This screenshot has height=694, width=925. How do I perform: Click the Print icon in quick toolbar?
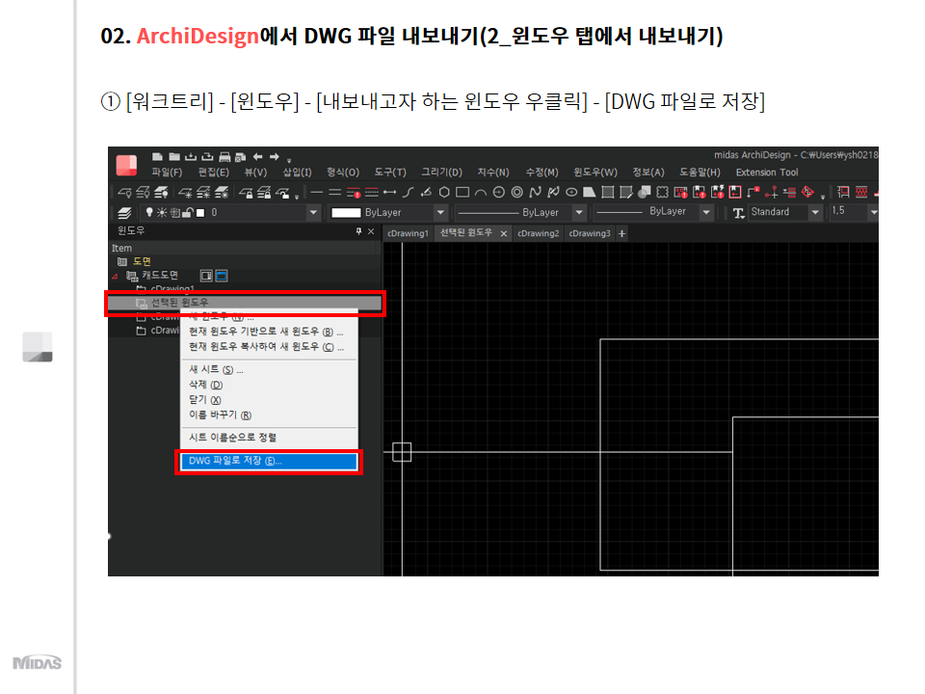pyautogui.click(x=225, y=157)
